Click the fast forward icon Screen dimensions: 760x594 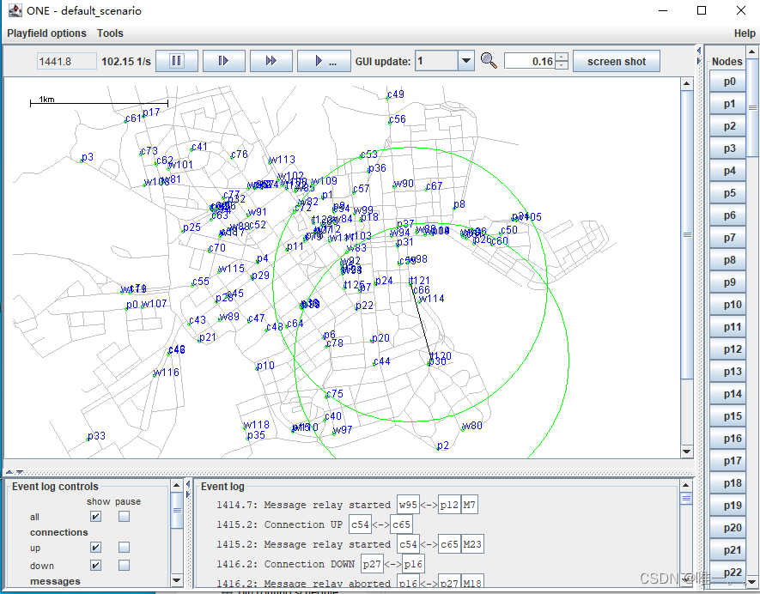click(x=271, y=60)
